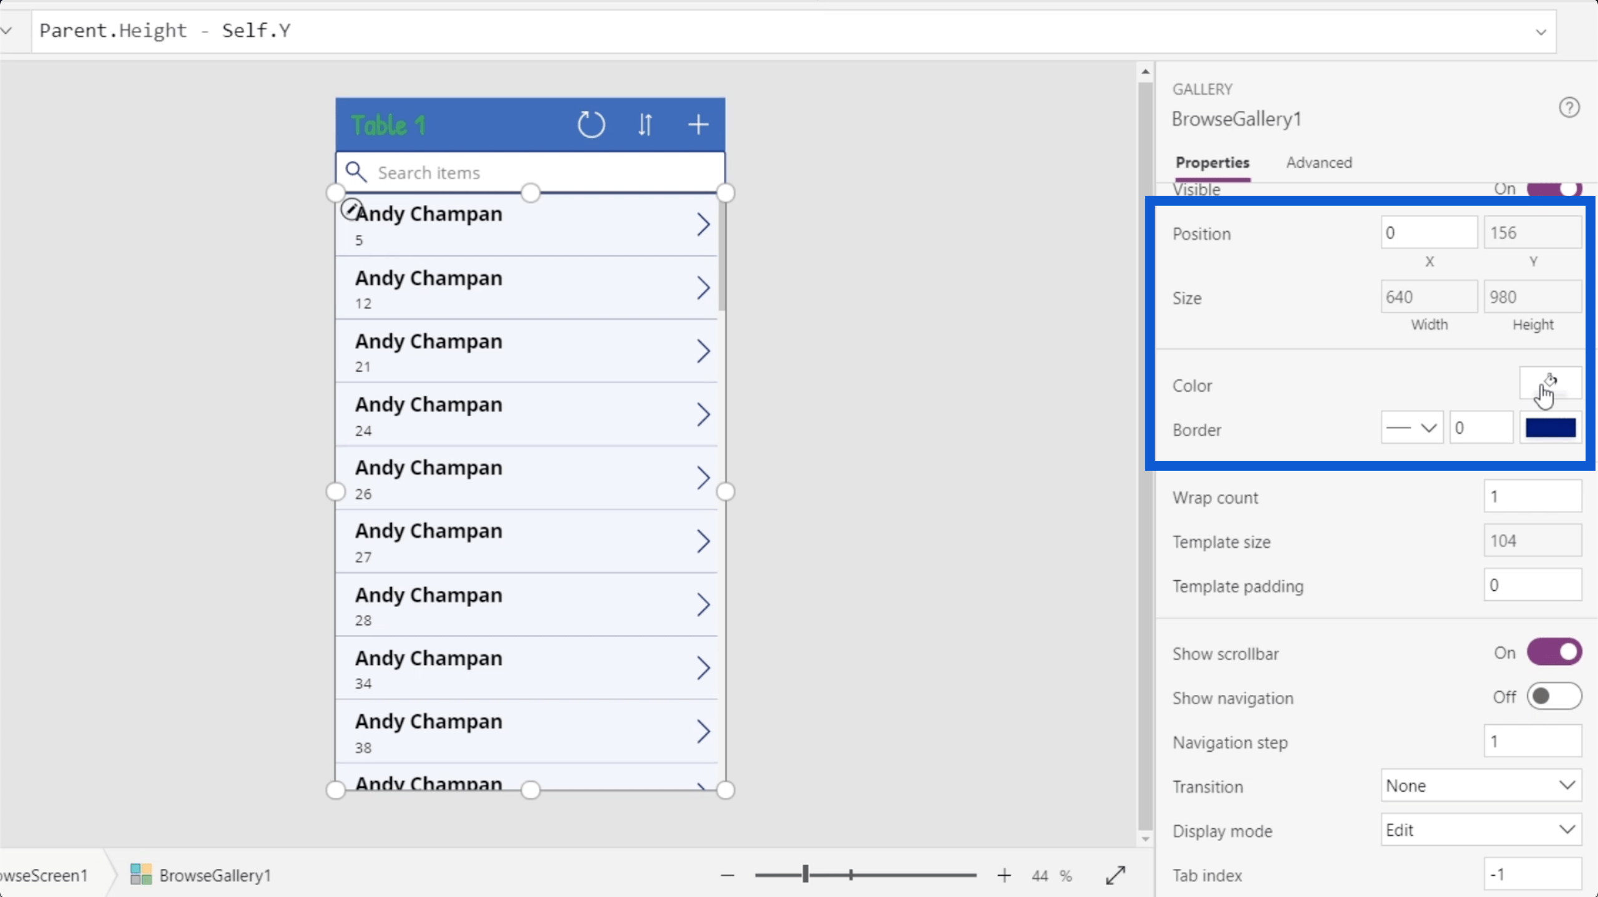Click the BrowseGallery1 control name

(x=1237, y=119)
